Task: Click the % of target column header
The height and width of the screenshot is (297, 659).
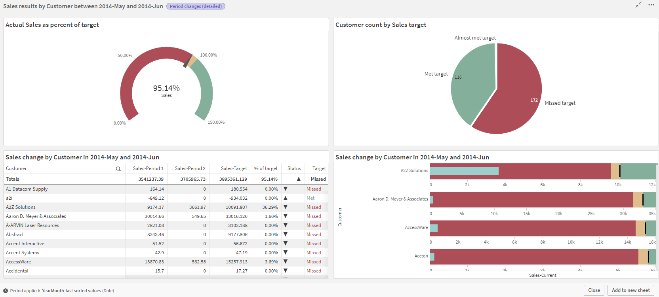Action: pyautogui.click(x=266, y=168)
